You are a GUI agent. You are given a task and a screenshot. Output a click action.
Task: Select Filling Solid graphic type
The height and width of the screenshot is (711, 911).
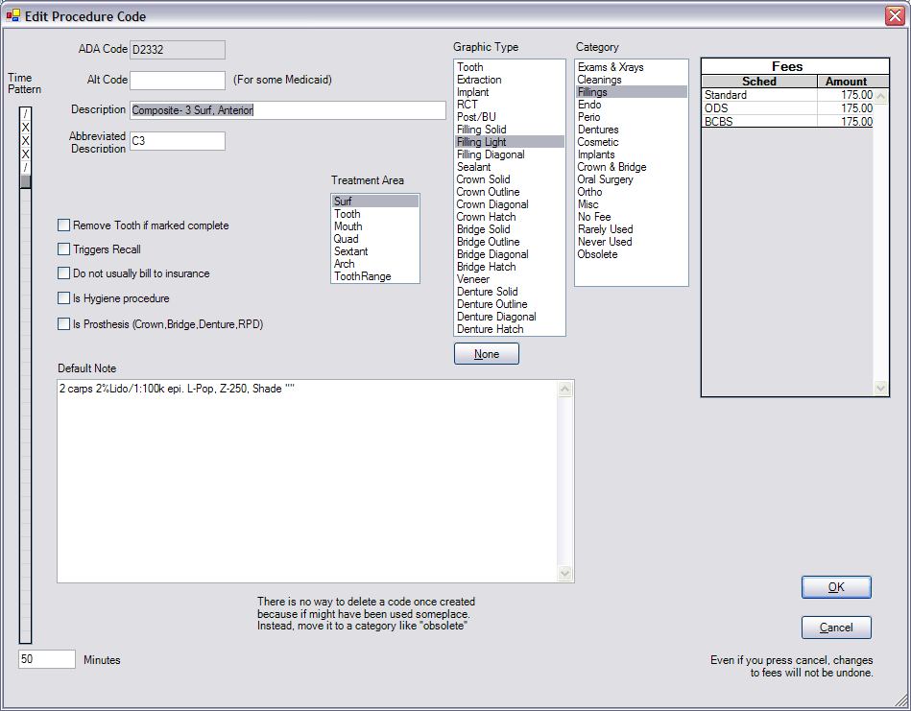(x=509, y=130)
